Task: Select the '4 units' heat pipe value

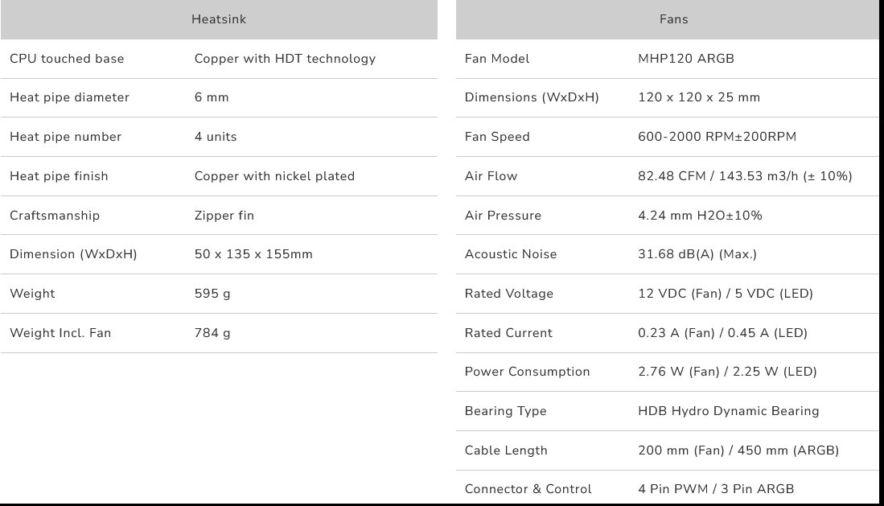Action: click(x=216, y=137)
